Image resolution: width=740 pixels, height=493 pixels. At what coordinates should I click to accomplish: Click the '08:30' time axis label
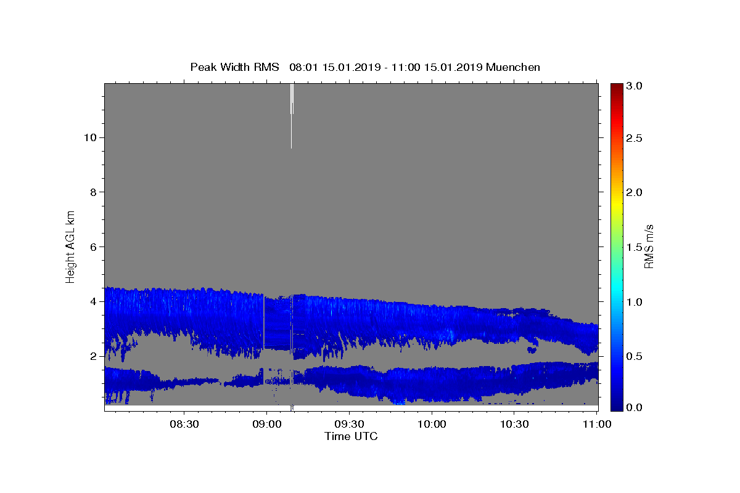click(x=184, y=424)
